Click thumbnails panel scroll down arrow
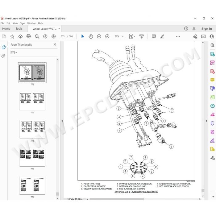This screenshot has width=216, height=216. (x=57, y=198)
